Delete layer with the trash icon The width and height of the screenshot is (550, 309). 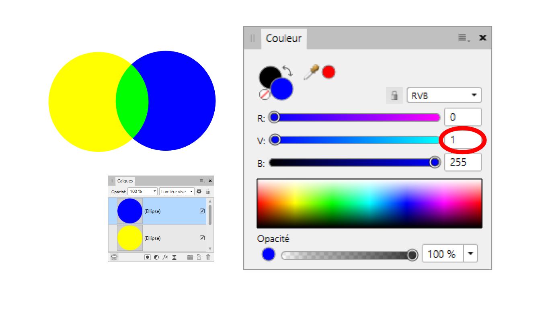(208, 257)
